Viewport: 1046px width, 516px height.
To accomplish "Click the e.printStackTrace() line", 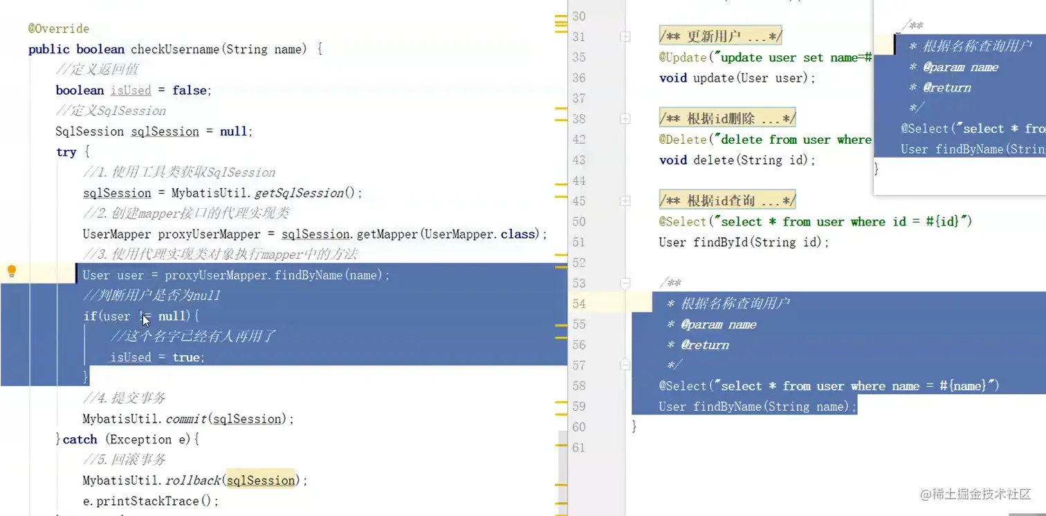I will coord(151,501).
